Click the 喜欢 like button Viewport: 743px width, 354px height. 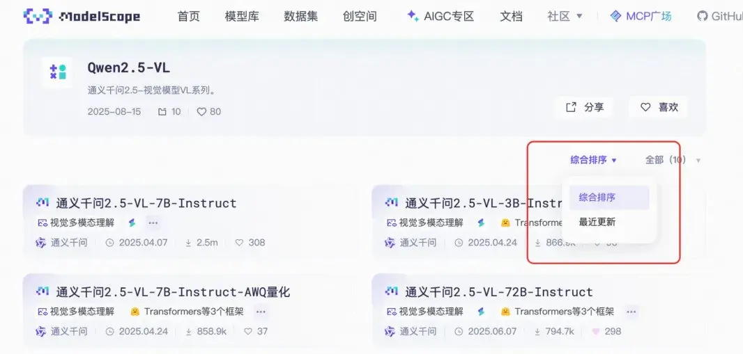[659, 107]
